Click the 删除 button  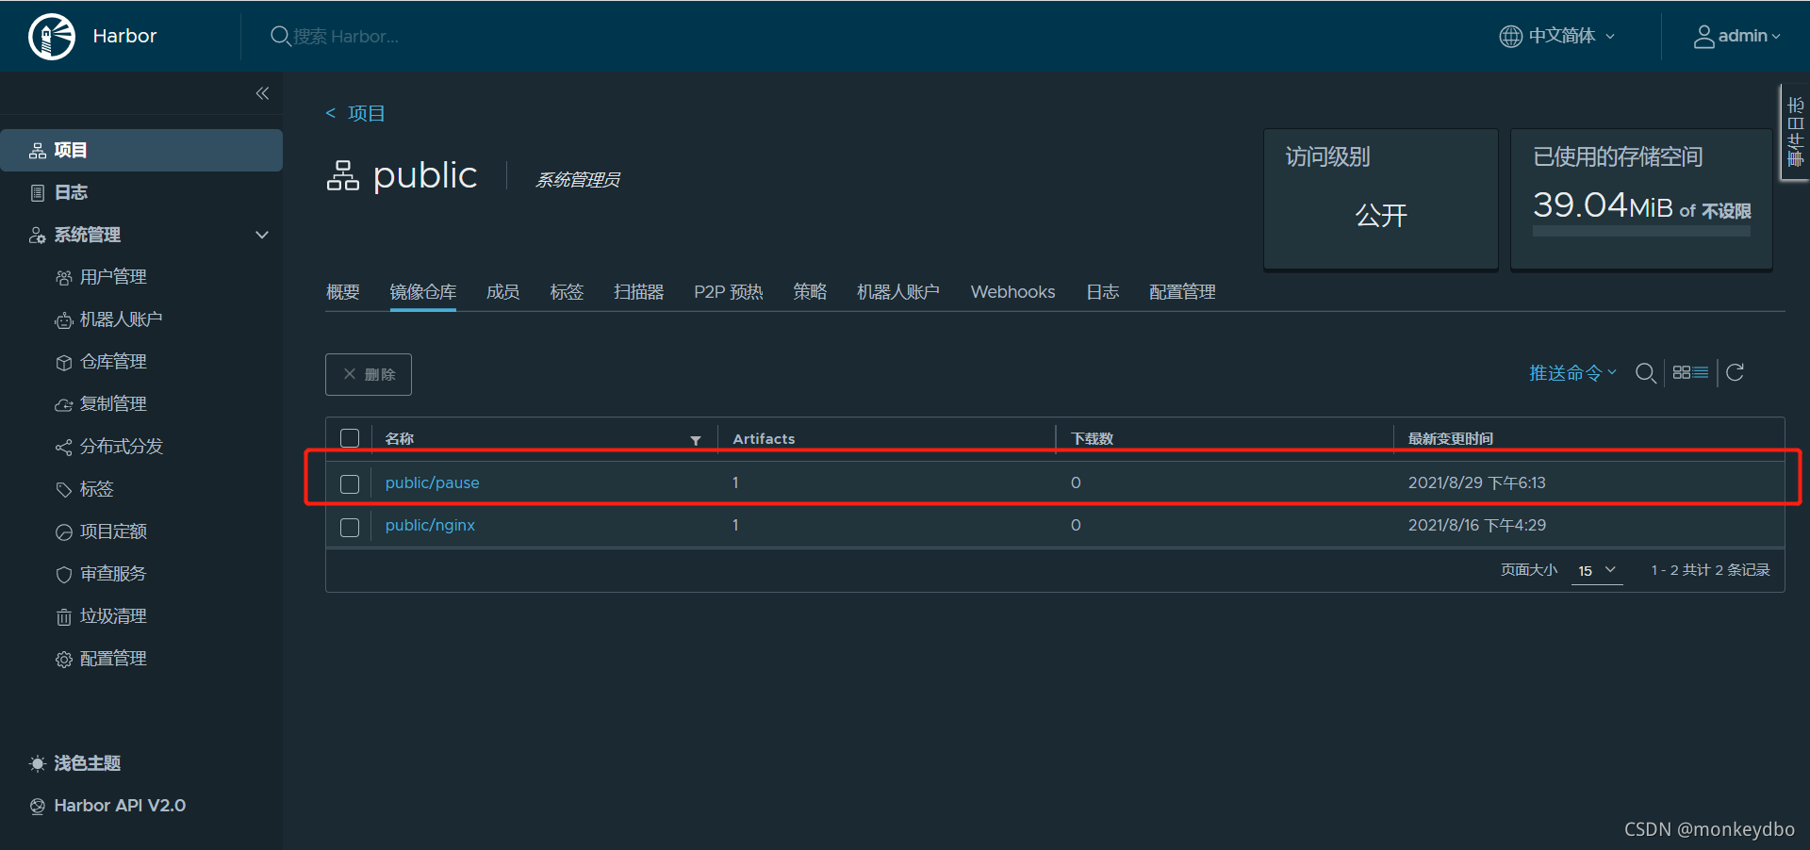pyautogui.click(x=369, y=374)
